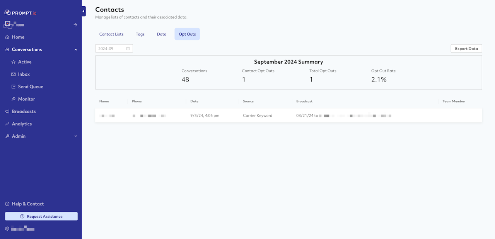This screenshot has height=239, width=495.
Task: Switch to the Contact Lists tab
Action: (x=111, y=34)
